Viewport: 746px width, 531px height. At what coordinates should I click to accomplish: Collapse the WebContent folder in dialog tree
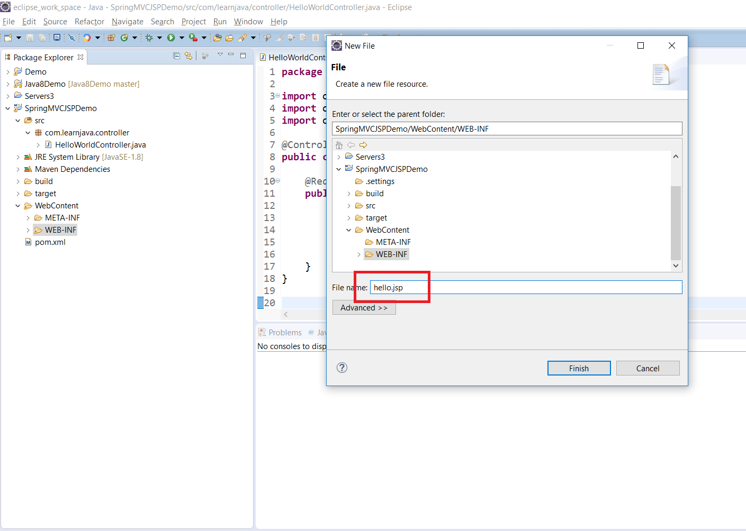pos(349,230)
